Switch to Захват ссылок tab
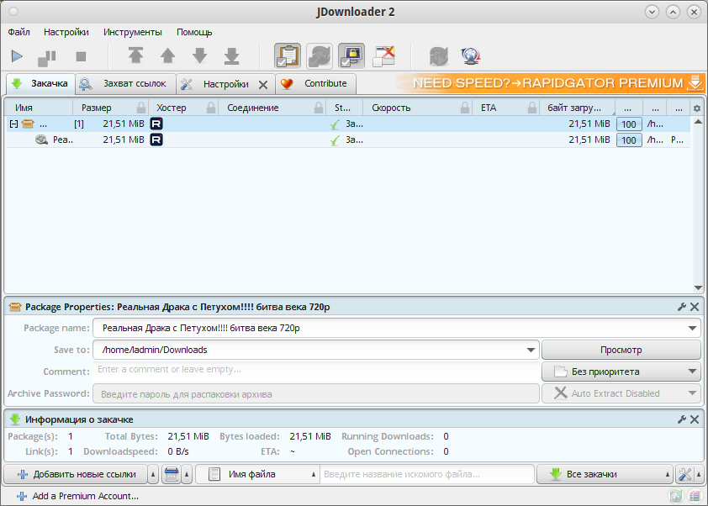 [x=125, y=83]
